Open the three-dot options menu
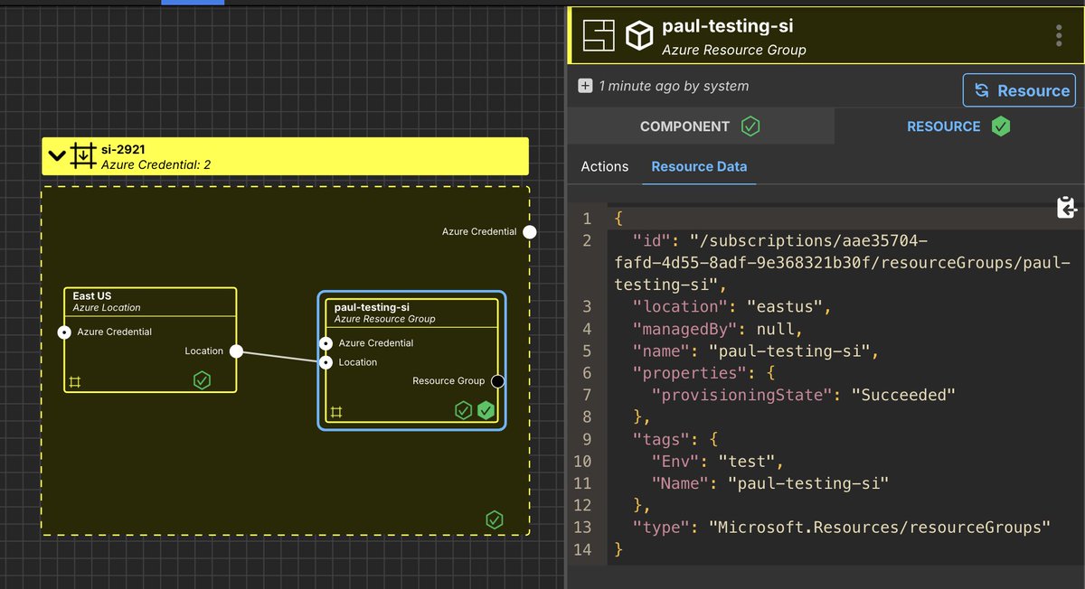Image resolution: width=1085 pixels, height=589 pixels. coord(1059,36)
